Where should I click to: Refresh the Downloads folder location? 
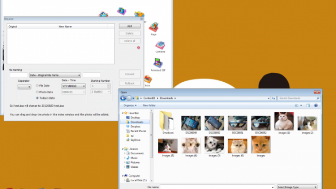(x=273, y=98)
